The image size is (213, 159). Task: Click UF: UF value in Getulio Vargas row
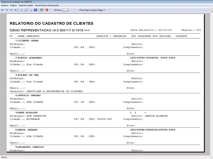click(x=79, y=102)
